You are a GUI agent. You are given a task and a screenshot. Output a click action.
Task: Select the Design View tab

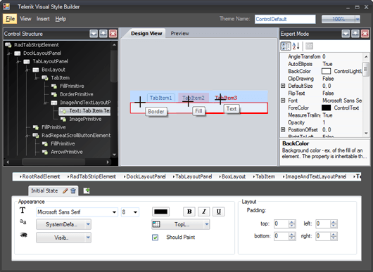tap(146, 34)
